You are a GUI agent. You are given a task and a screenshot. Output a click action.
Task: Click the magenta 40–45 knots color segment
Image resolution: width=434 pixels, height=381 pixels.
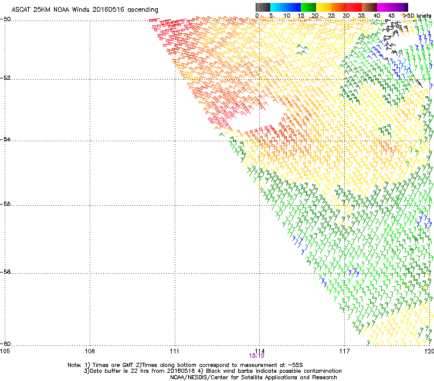pyautogui.click(x=385, y=7)
